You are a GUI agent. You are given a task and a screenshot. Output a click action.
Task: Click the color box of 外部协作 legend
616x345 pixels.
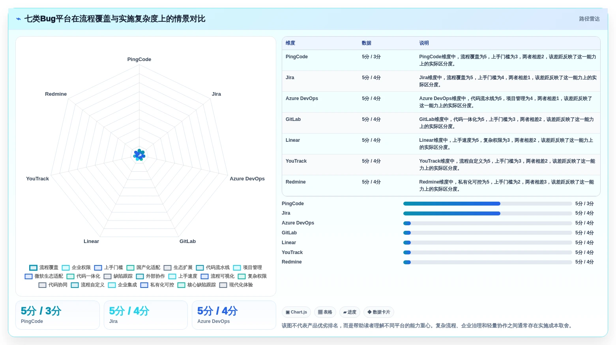point(140,276)
